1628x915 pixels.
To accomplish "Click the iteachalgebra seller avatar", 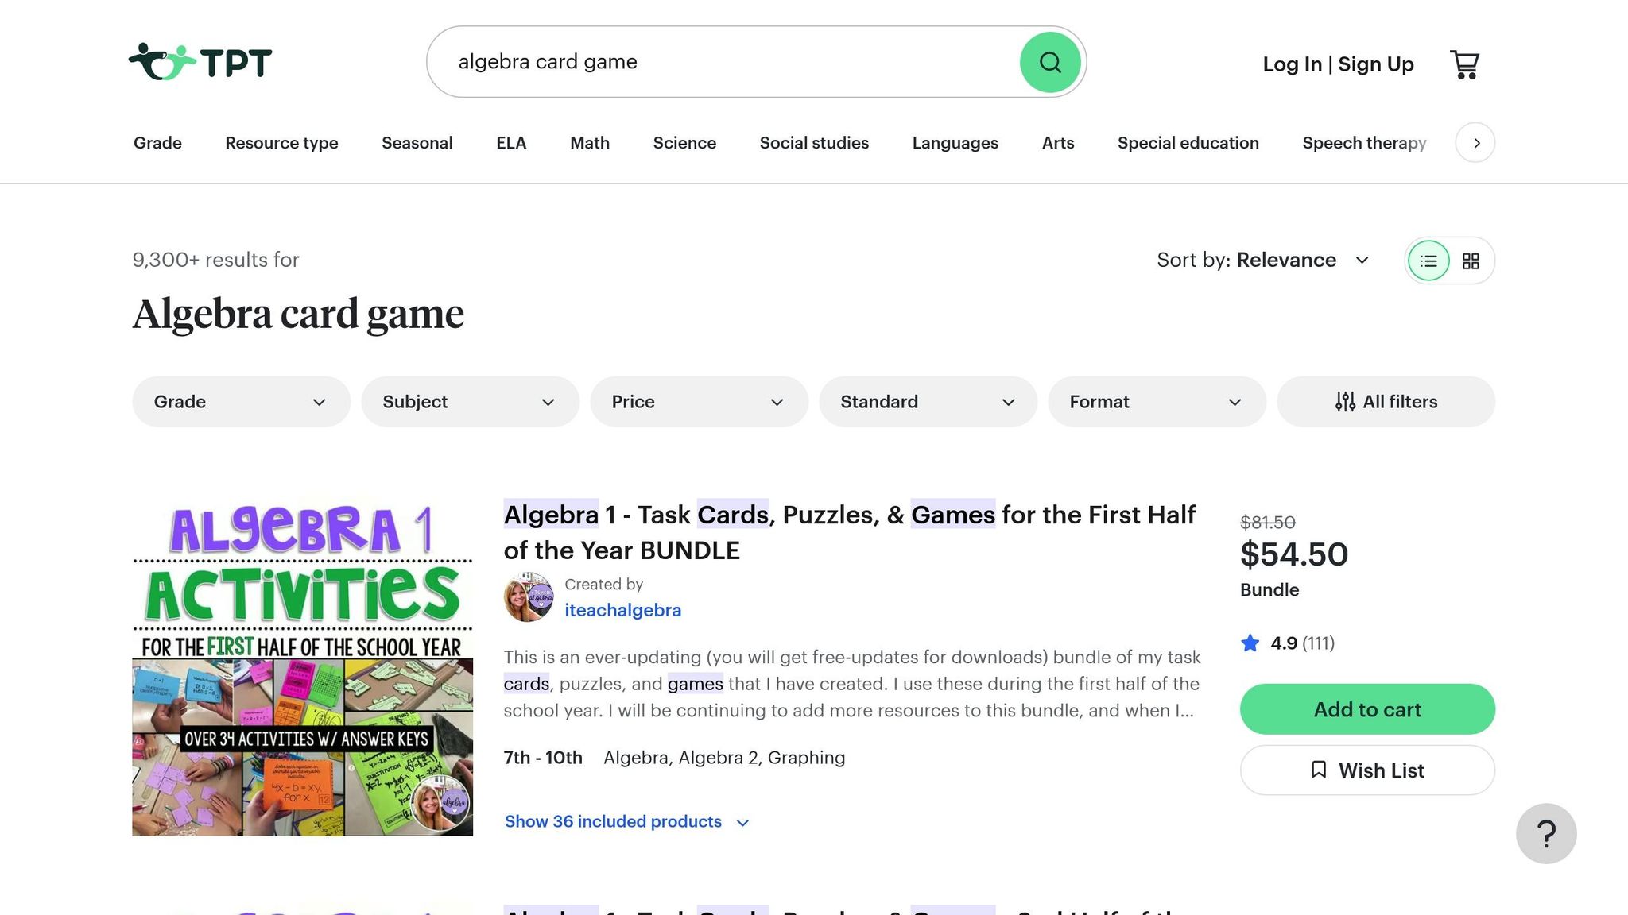I will pyautogui.click(x=529, y=597).
